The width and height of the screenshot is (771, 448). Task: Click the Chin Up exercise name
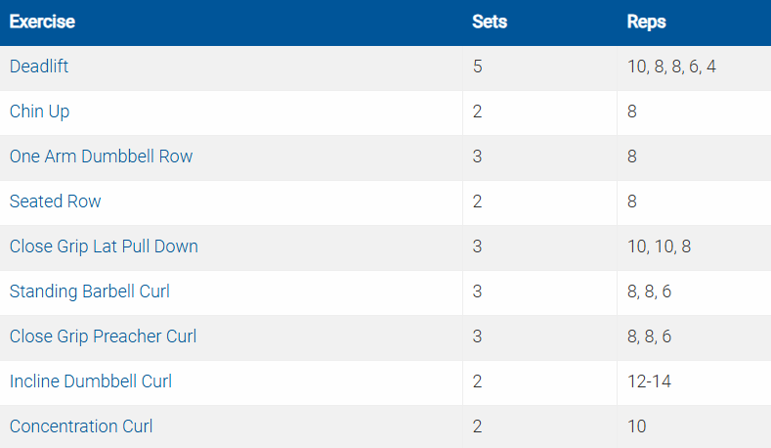[40, 112]
